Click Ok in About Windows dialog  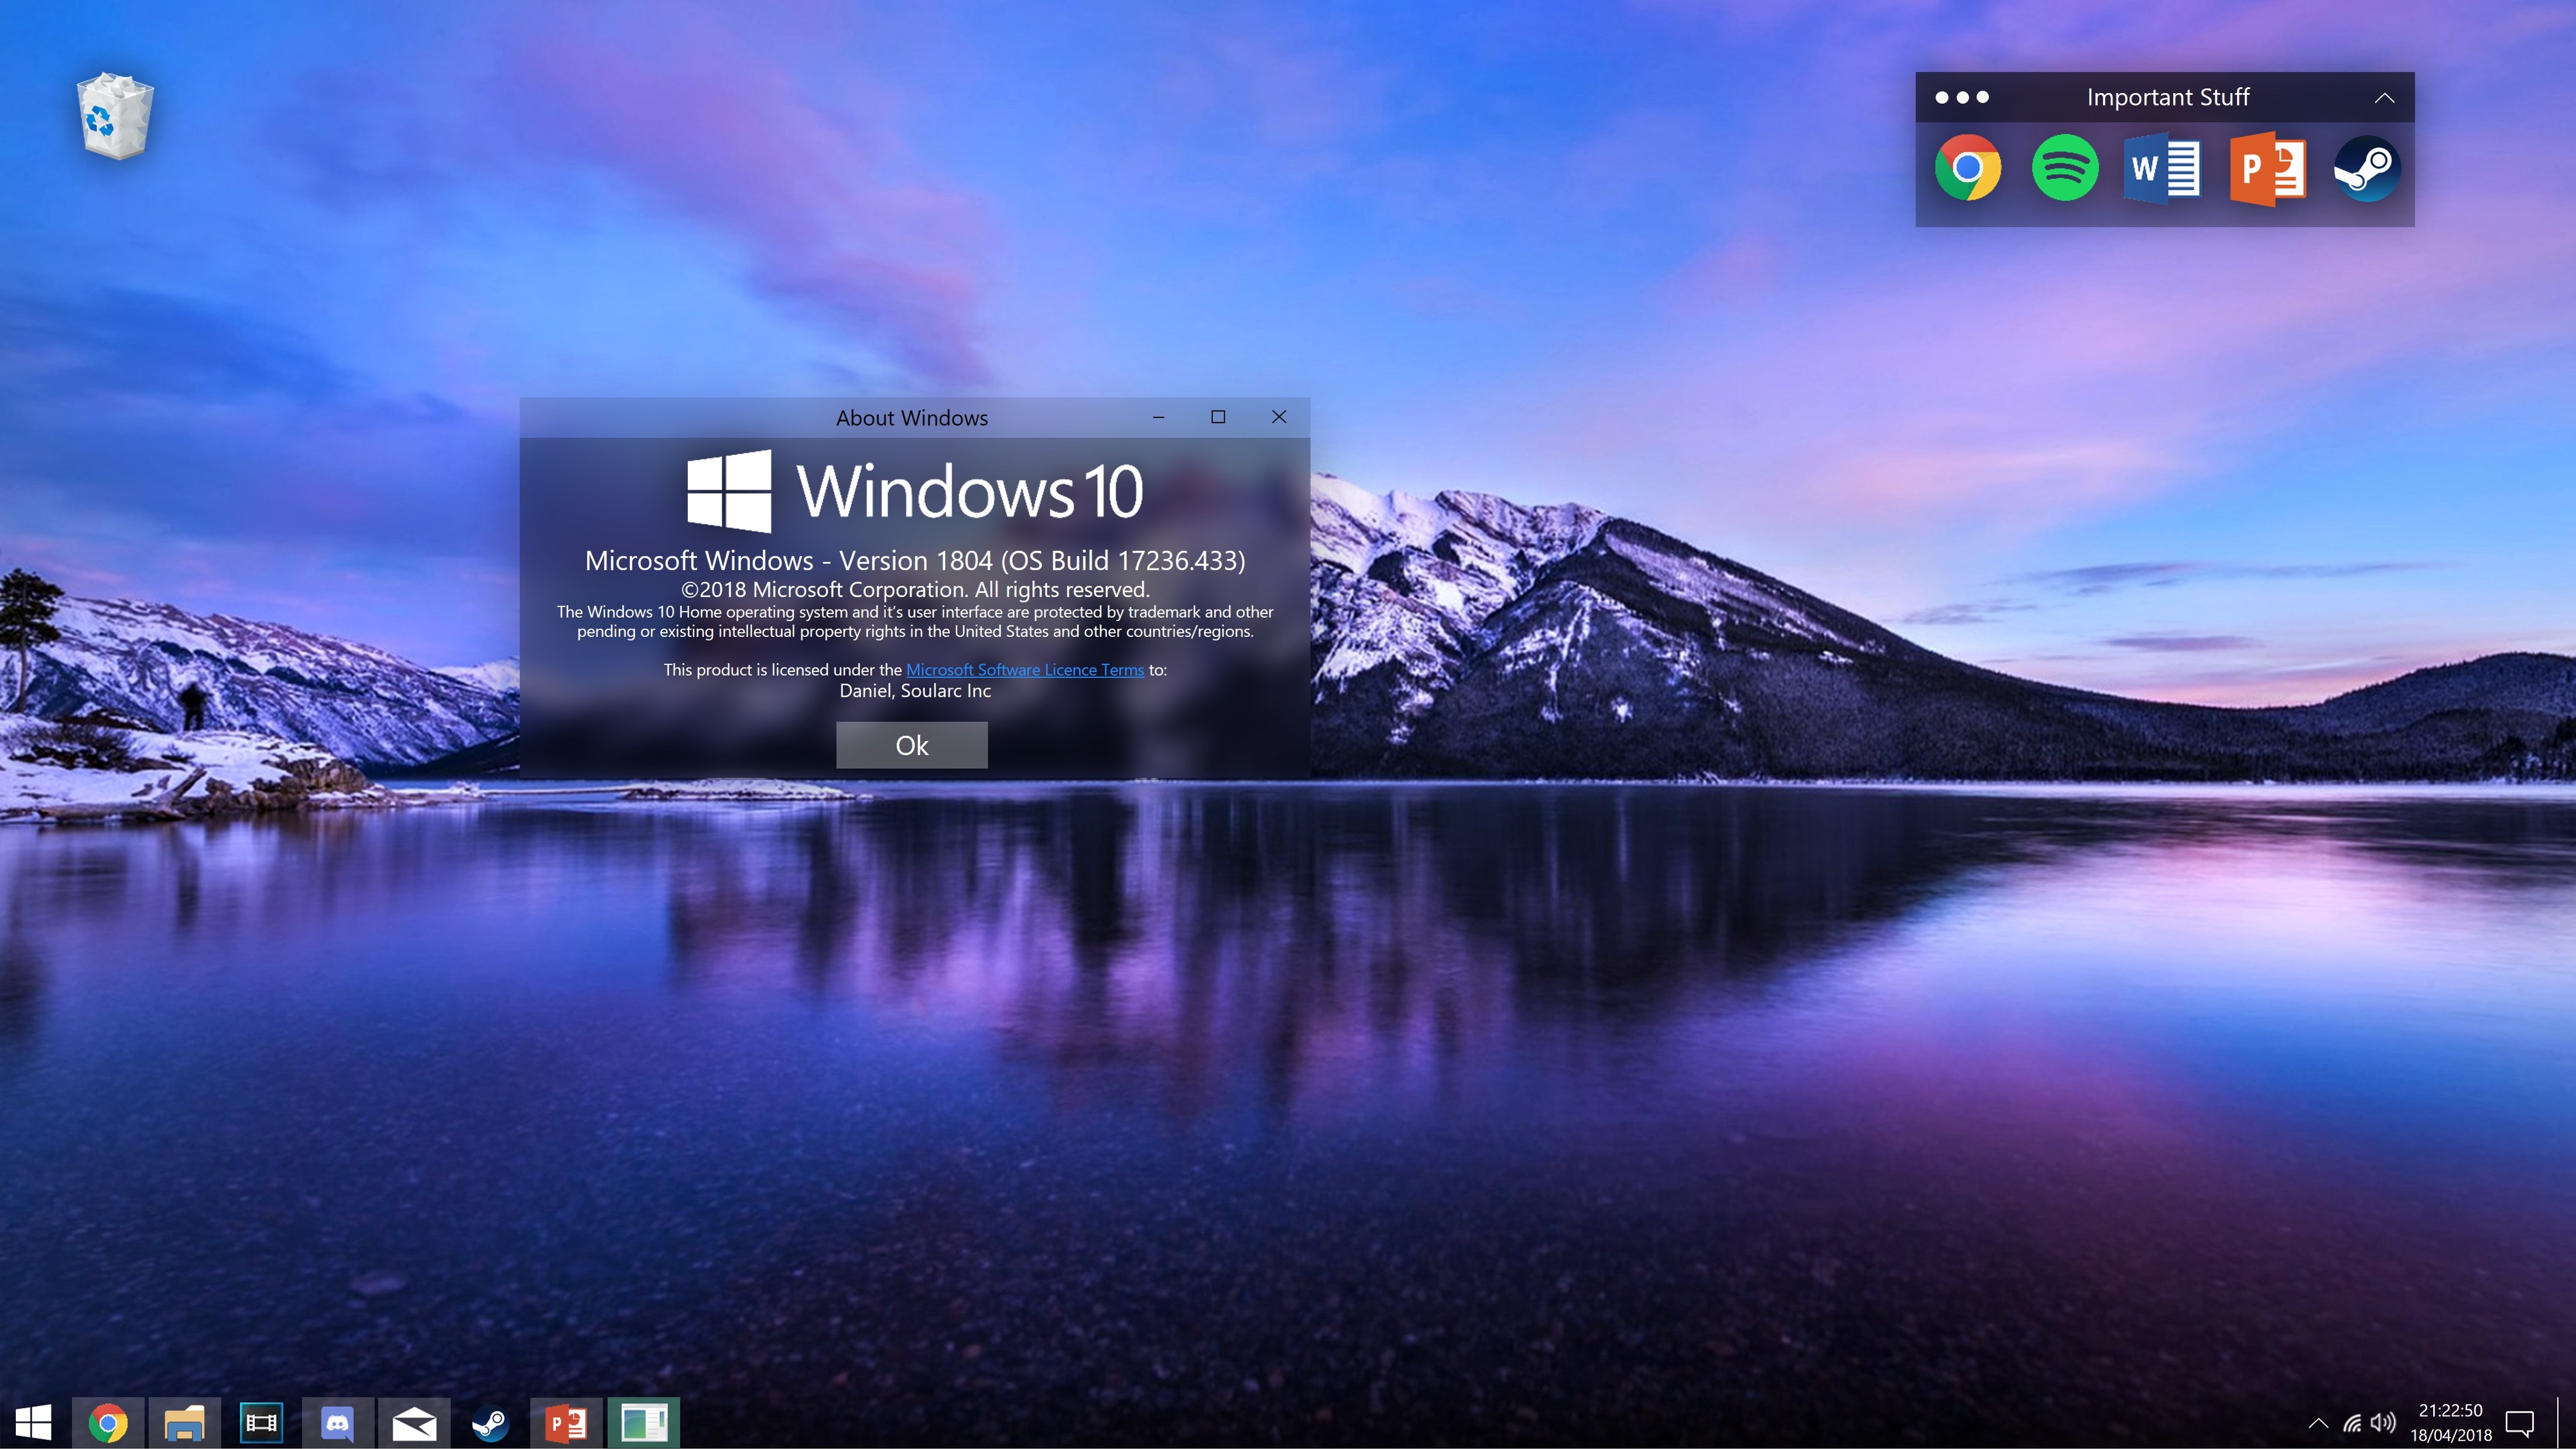tap(911, 745)
